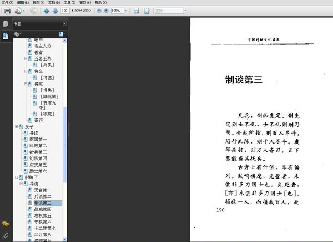Go to next page with down arrow
333x242 pixels.
tap(54, 11)
